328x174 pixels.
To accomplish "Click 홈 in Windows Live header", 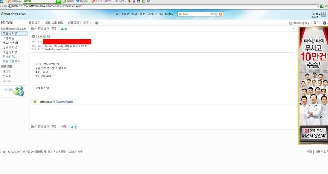I will pyautogui.click(x=117, y=14).
